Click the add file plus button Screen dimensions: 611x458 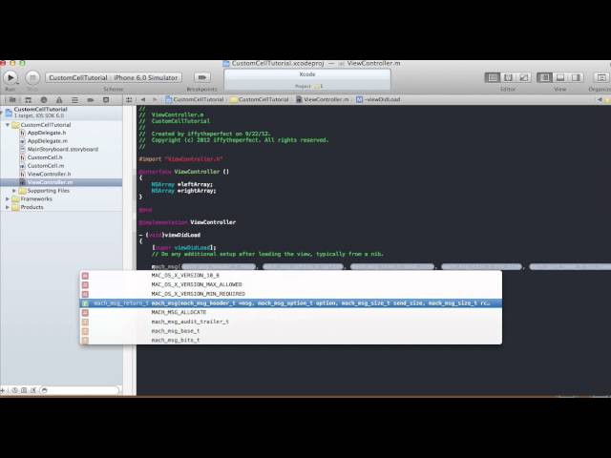pyautogui.click(x=2, y=390)
